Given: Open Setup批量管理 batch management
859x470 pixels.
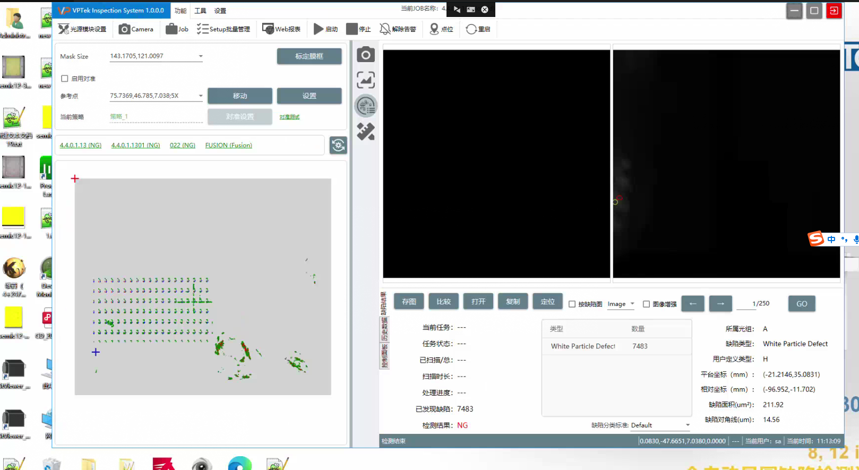Looking at the screenshot, I should click(x=223, y=29).
